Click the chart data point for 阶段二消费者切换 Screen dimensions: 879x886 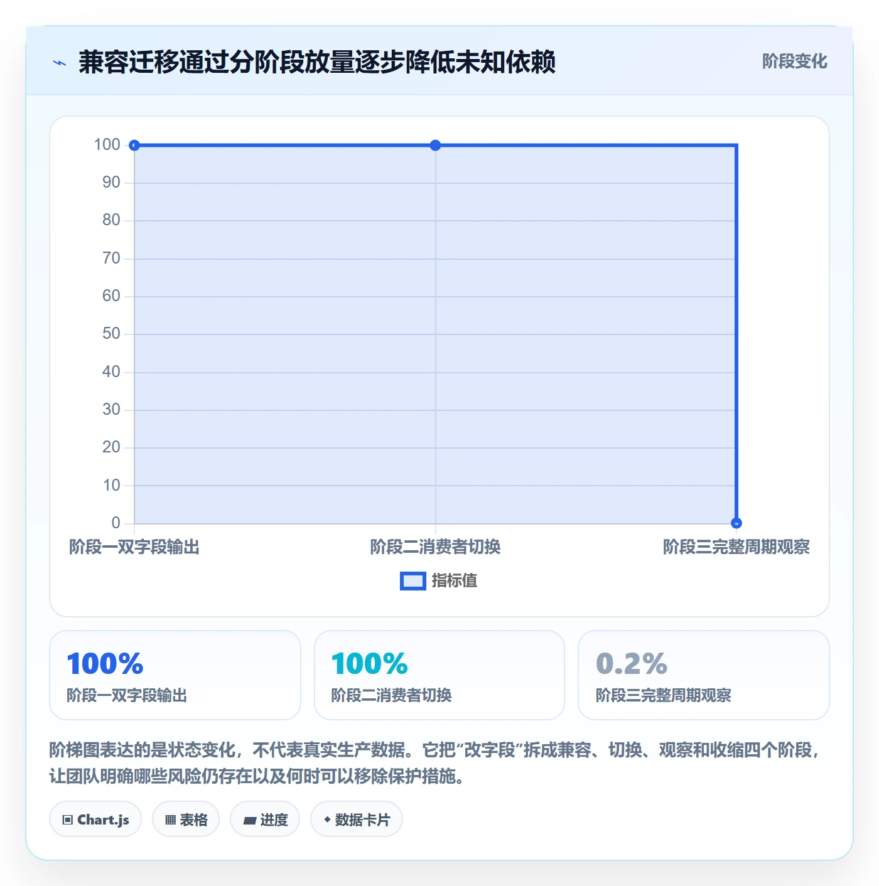435,146
